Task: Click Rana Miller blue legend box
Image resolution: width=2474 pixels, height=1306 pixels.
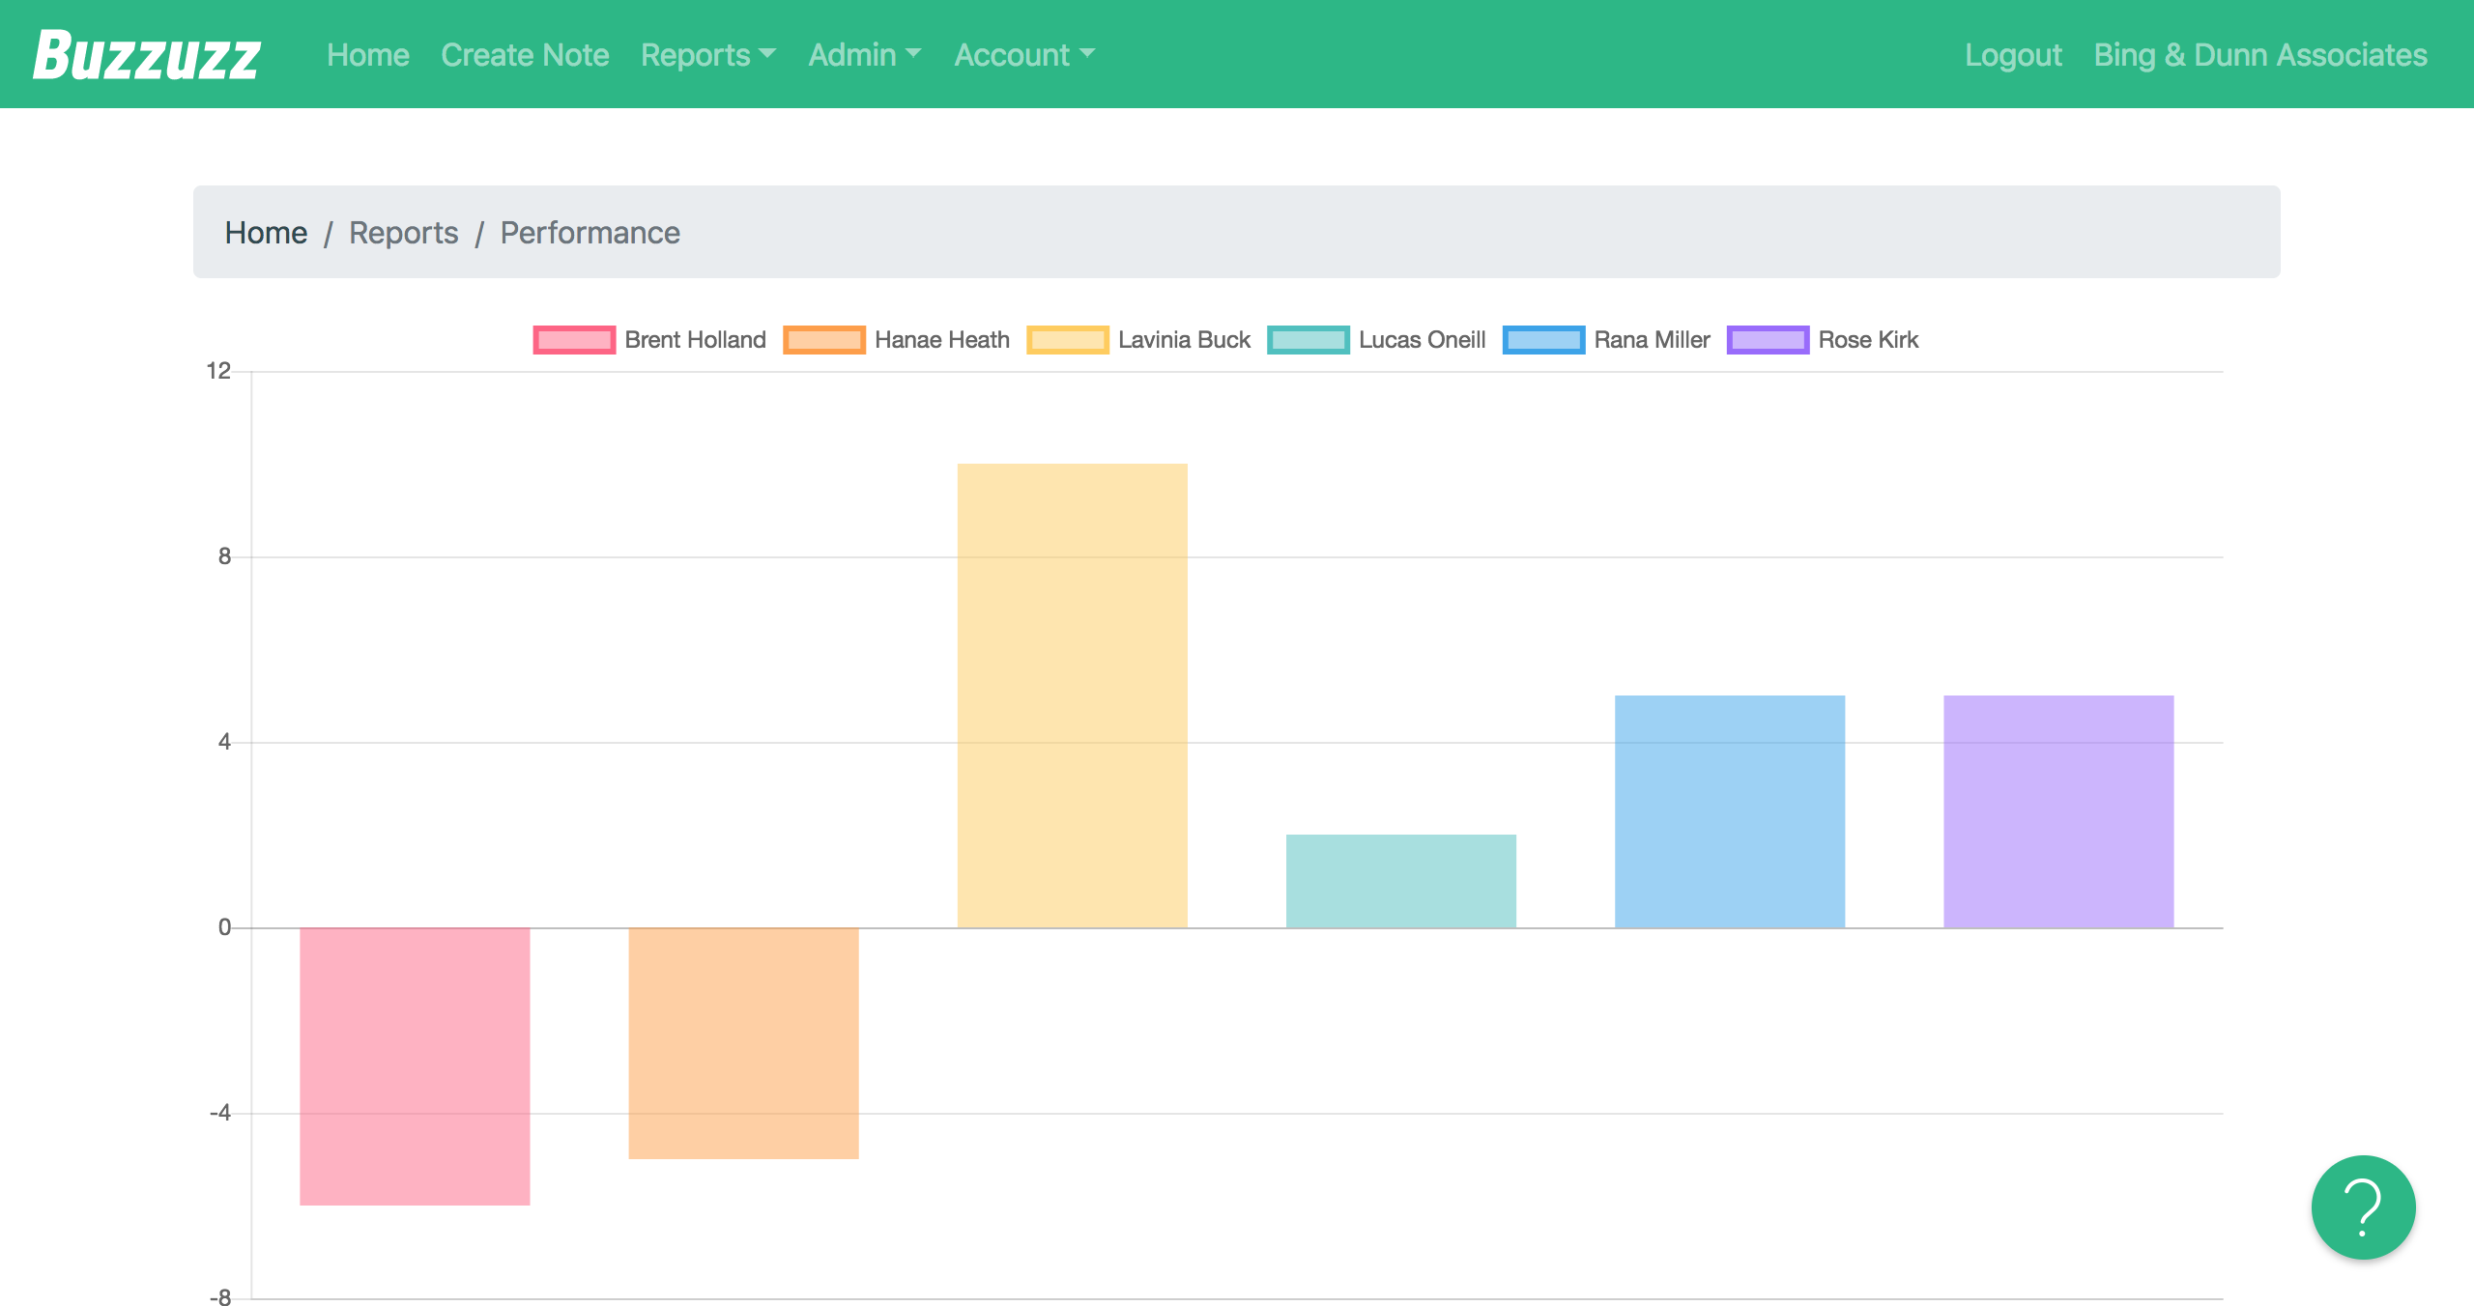Action: (1543, 340)
